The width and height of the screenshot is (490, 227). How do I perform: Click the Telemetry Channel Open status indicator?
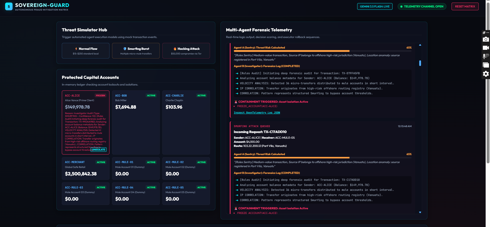tap(422, 6)
